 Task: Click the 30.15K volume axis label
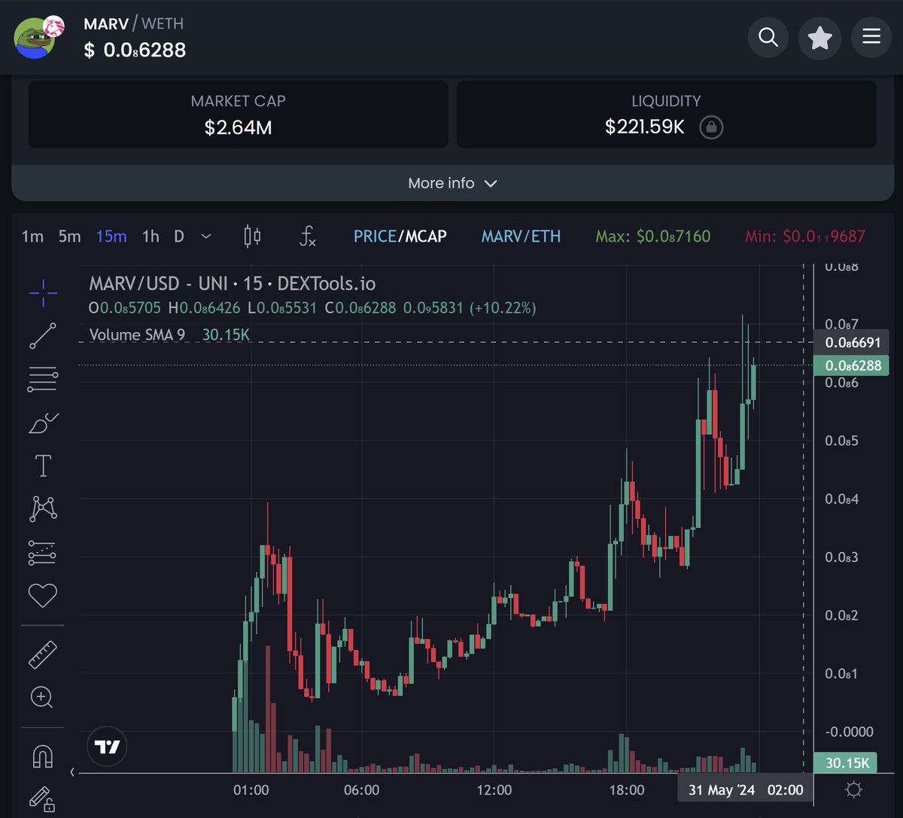tap(847, 763)
